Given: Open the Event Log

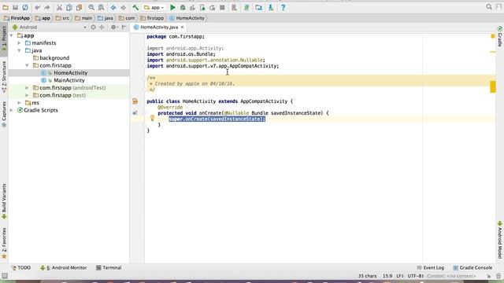Looking at the screenshot, I should tap(431, 267).
